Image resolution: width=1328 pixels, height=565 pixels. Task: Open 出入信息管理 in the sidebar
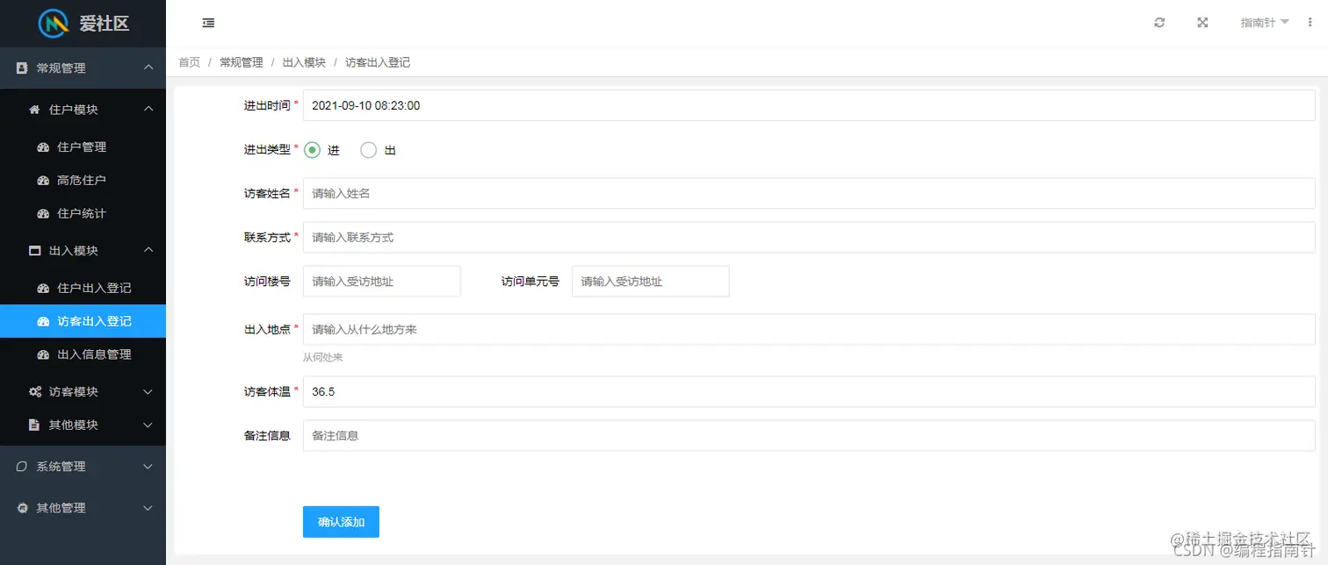point(83,354)
